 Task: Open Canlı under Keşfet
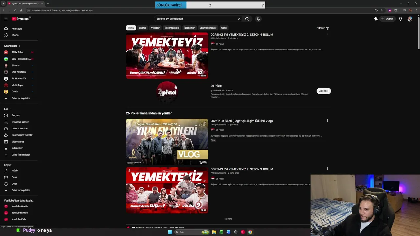click(14, 177)
